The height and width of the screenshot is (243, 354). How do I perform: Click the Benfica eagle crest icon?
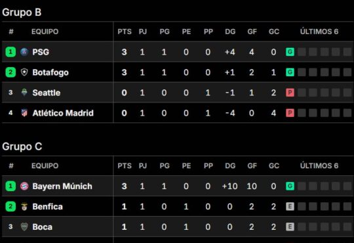(x=24, y=206)
